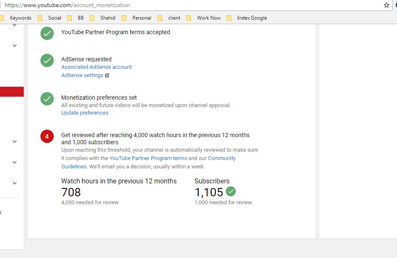Click the red step 4 circle icon

(x=47, y=136)
